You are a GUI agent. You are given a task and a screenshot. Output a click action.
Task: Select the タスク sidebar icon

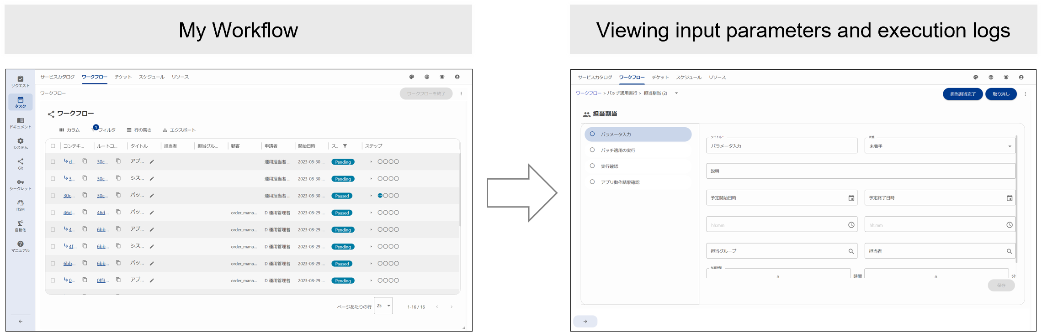pyautogui.click(x=20, y=102)
